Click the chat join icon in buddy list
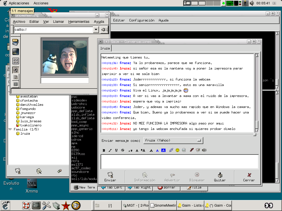282x211 pixels. point(59,171)
